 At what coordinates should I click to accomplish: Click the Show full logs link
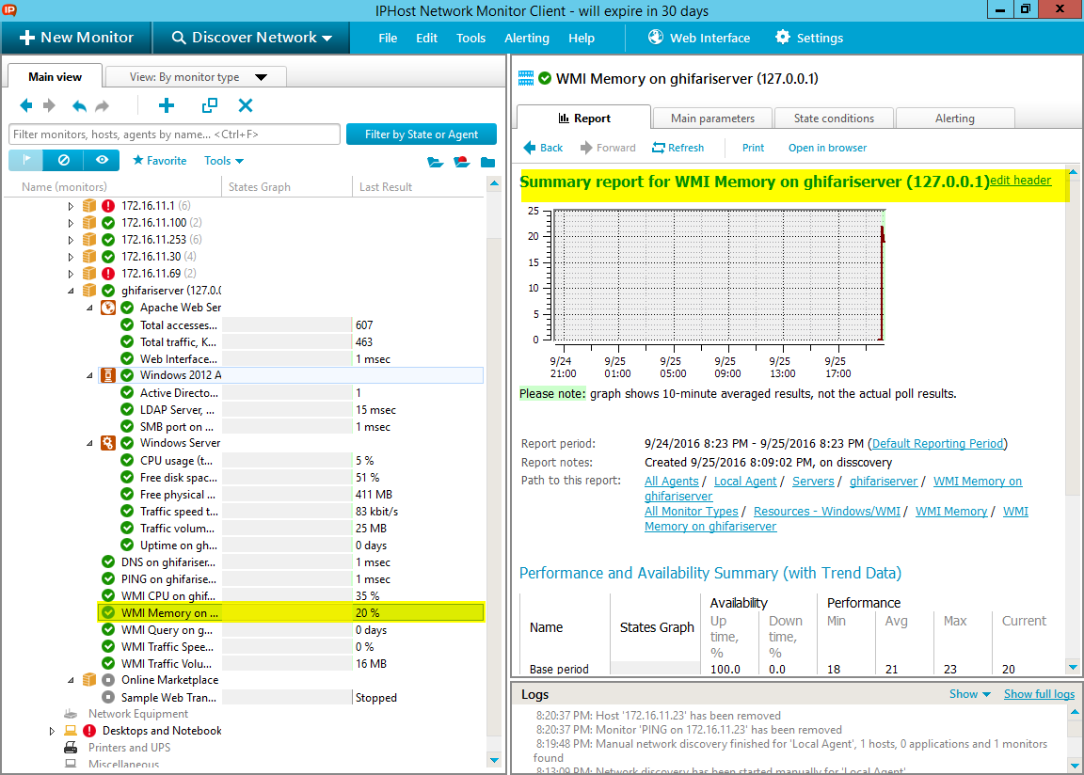1039,693
